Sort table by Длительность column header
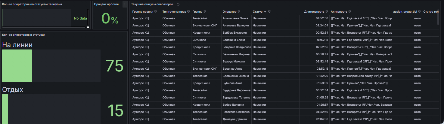 [x=314, y=12]
